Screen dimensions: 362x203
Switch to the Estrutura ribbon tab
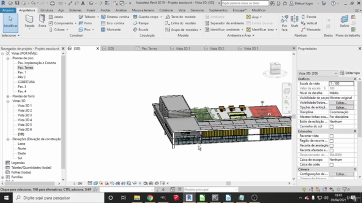[x=46, y=10]
